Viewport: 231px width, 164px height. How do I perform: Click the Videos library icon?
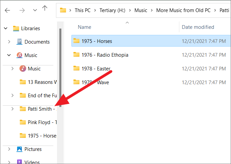(19, 162)
